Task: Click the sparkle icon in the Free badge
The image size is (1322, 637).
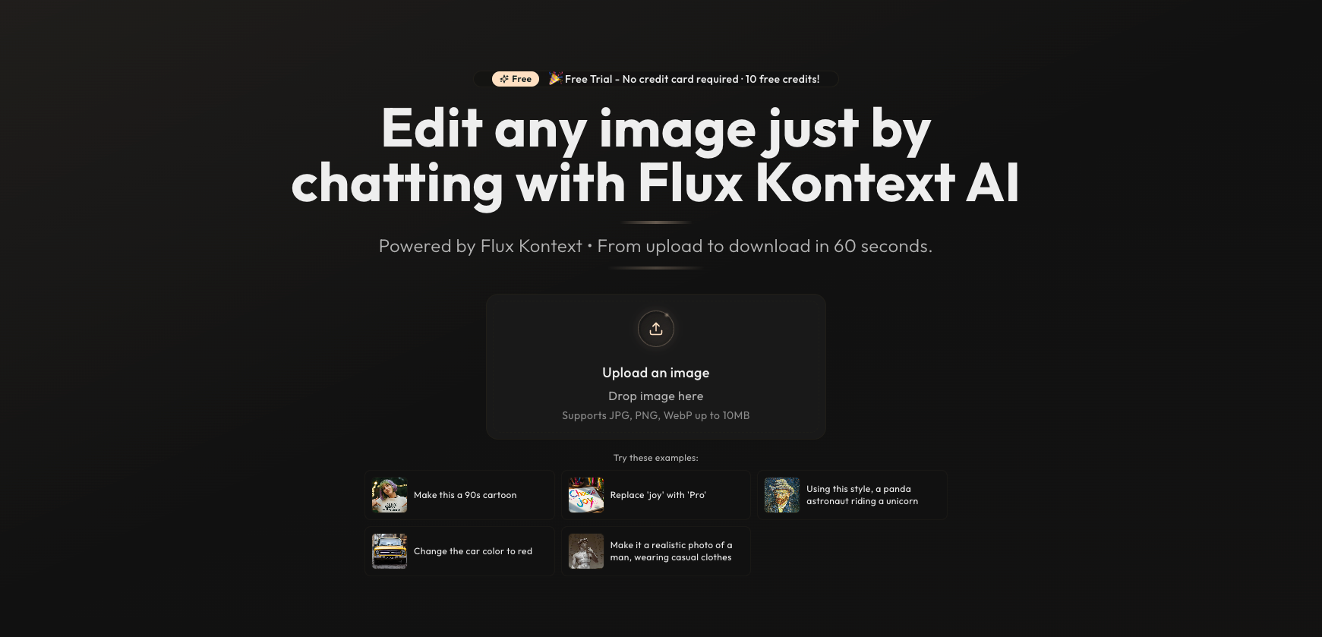Action: coord(504,79)
